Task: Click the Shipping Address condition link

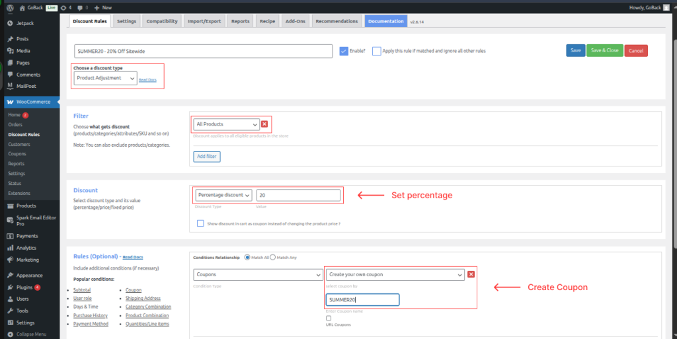Action: click(143, 299)
